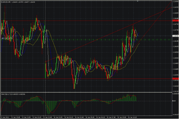179x119 pixels.
Task: Click the 13 Jan 2012 time label
Action: (5, 117)
